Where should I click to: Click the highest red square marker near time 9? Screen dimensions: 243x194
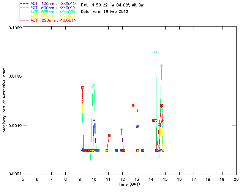click(x=83, y=88)
